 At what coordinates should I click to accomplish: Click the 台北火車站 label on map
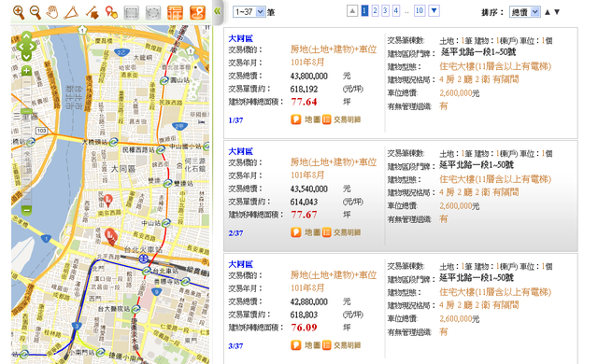[143, 250]
